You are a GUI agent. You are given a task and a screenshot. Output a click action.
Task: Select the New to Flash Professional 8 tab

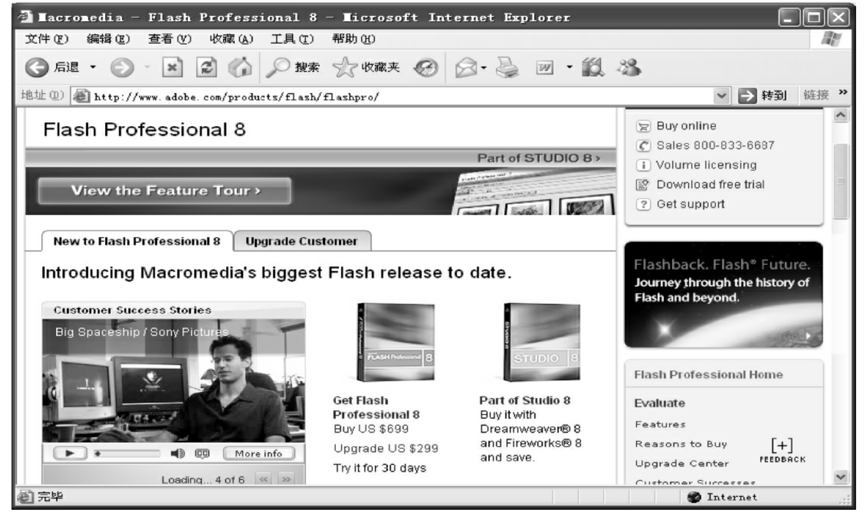tap(137, 241)
